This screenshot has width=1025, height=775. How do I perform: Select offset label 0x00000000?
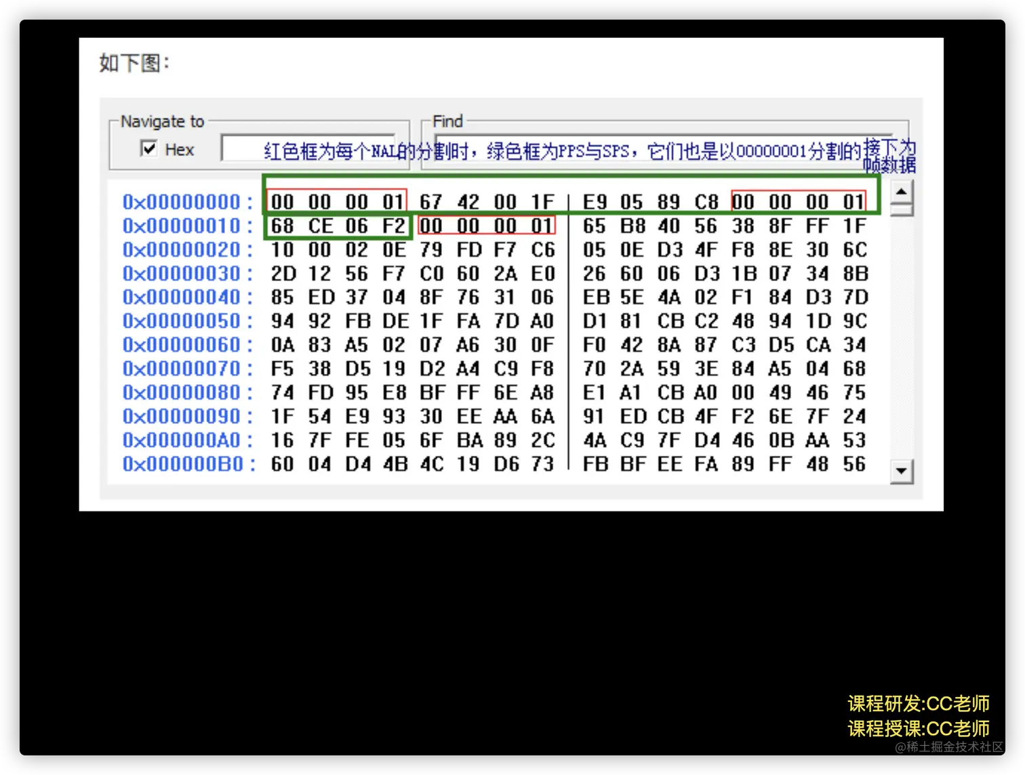(x=182, y=202)
